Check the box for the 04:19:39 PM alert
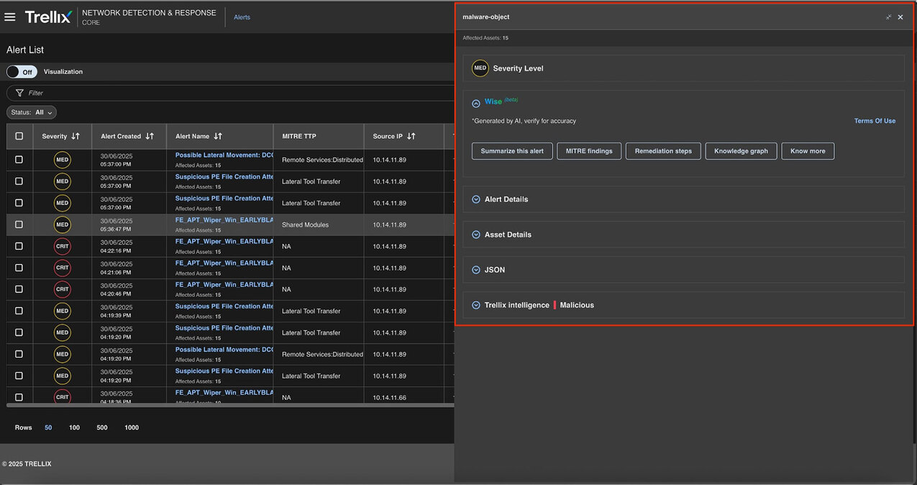This screenshot has height=485, width=917. (x=19, y=311)
